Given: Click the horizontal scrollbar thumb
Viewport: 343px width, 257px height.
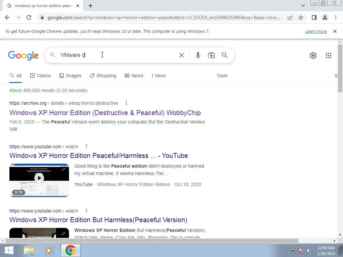Looking at the screenshot, I should point(152,241).
